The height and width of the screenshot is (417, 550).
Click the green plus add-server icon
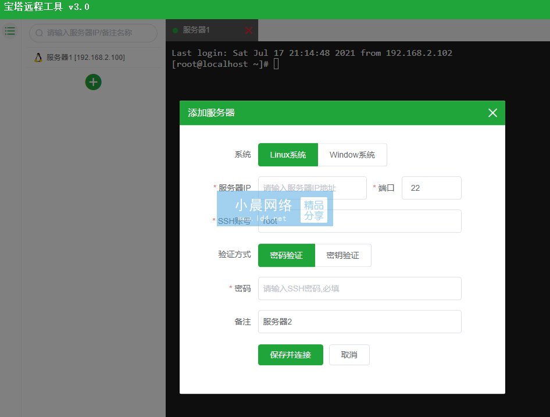[93, 82]
